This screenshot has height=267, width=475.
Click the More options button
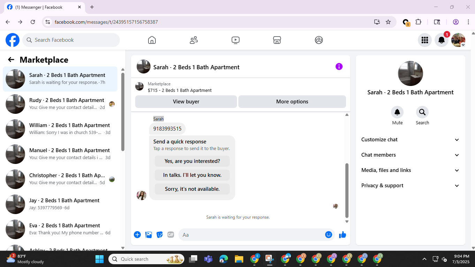pyautogui.click(x=292, y=102)
